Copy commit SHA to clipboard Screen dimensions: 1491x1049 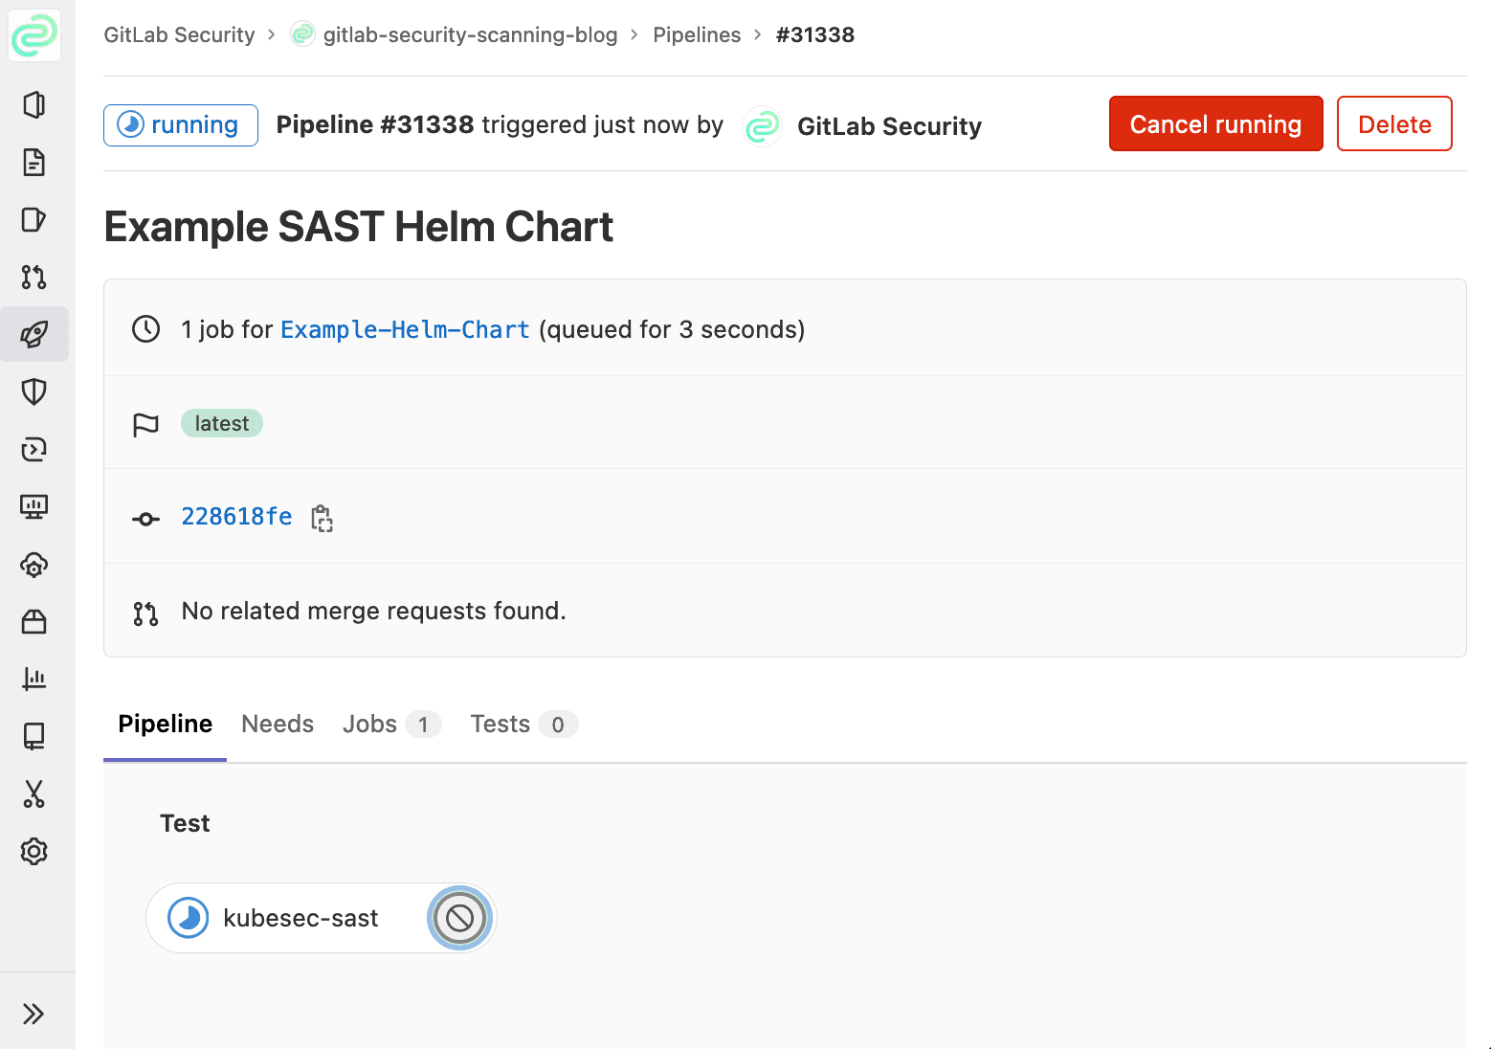pos(322,518)
